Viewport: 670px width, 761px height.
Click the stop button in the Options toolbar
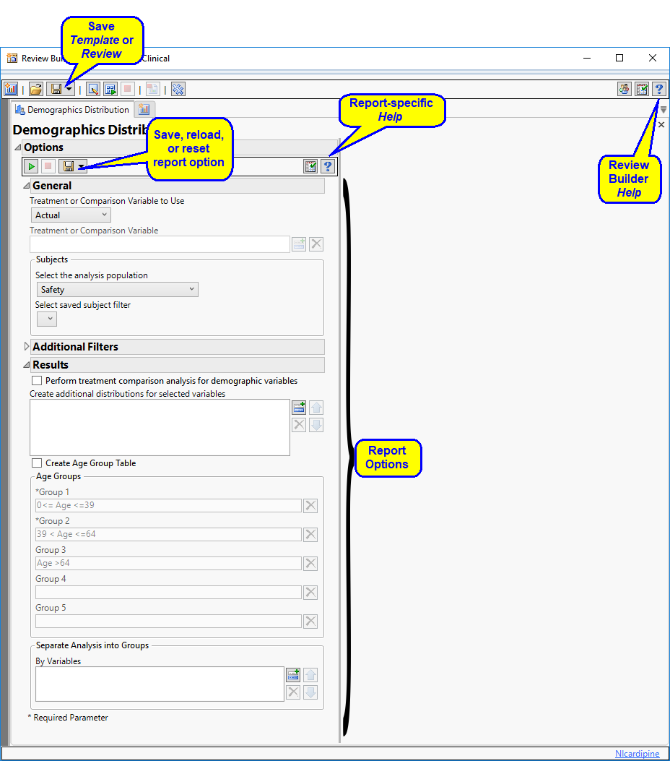point(48,166)
